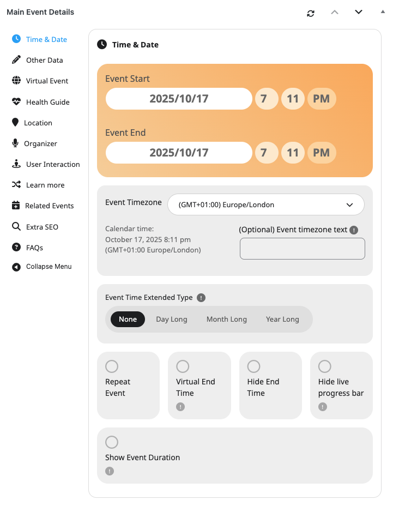Open the Event Timezone dropdown

pyautogui.click(x=265, y=205)
